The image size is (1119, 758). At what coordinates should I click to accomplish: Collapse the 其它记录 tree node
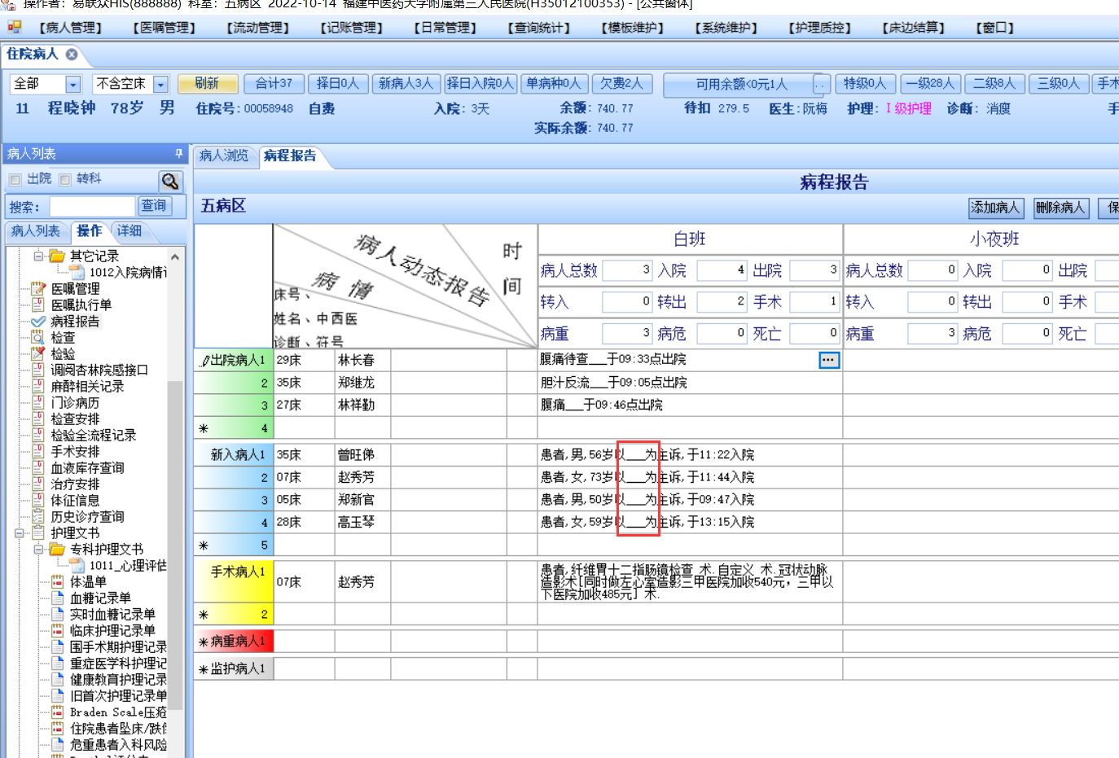38,256
